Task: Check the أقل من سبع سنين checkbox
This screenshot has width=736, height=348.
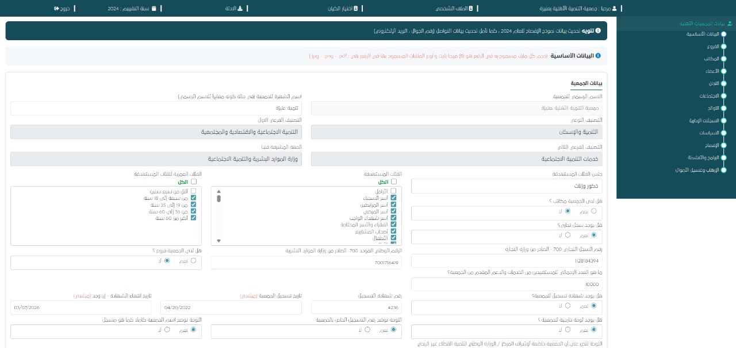Action: (x=193, y=191)
